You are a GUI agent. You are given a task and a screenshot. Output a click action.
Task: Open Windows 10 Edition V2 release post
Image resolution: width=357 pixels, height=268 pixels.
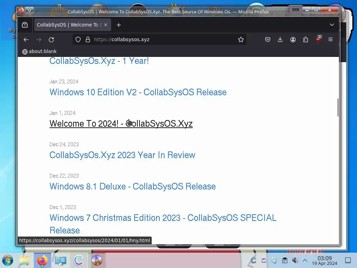coord(138,92)
